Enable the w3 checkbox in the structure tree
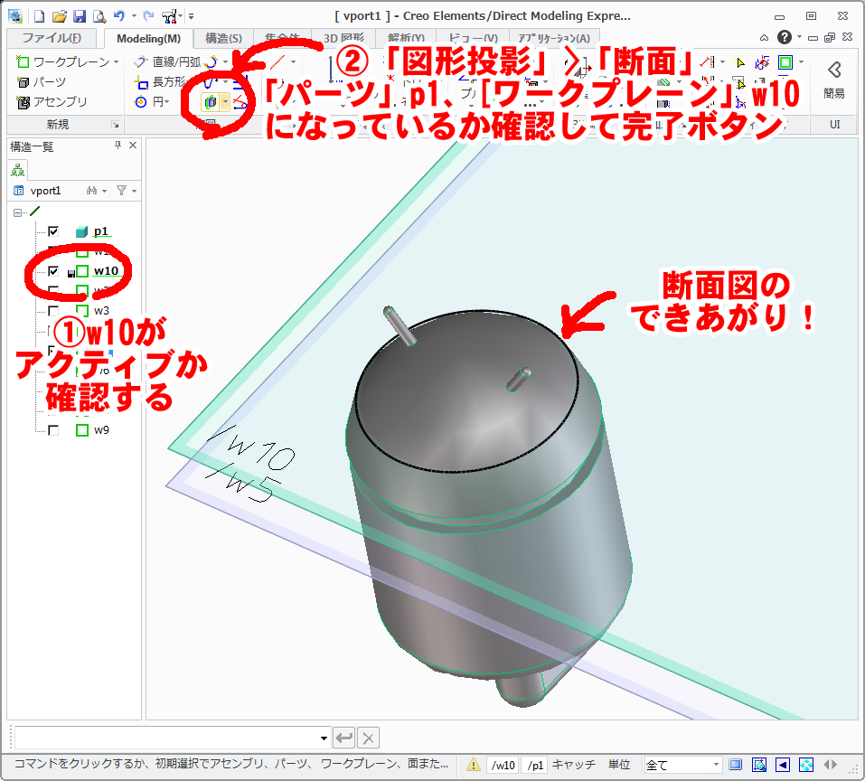The image size is (865, 781). point(52,309)
